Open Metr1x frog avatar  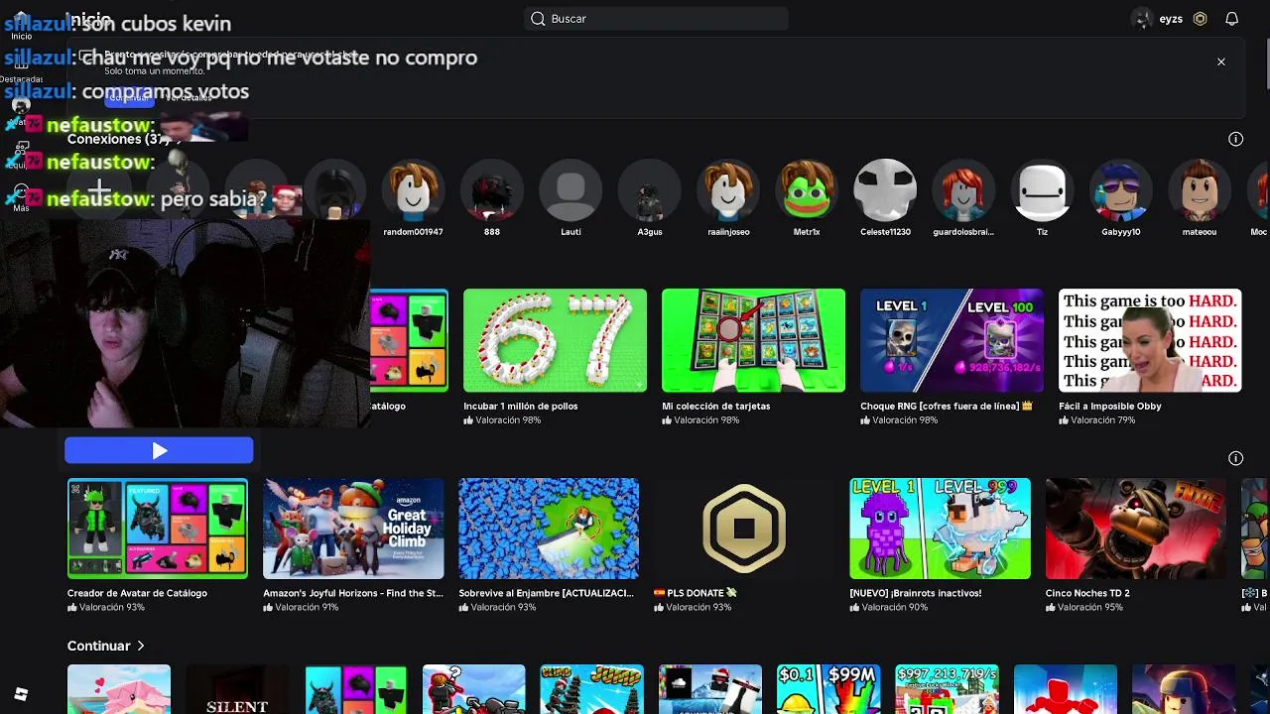[807, 189]
